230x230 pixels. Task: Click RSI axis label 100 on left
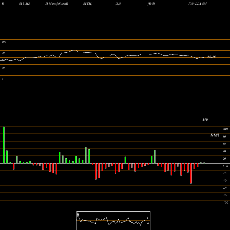pos(4,42)
